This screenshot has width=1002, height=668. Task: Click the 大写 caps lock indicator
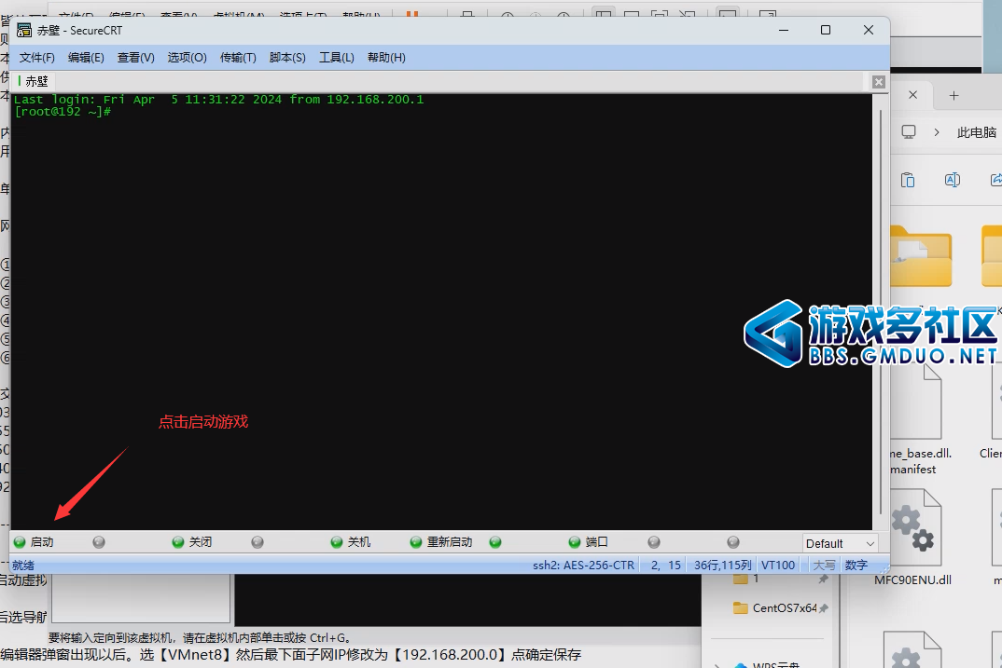(x=824, y=566)
